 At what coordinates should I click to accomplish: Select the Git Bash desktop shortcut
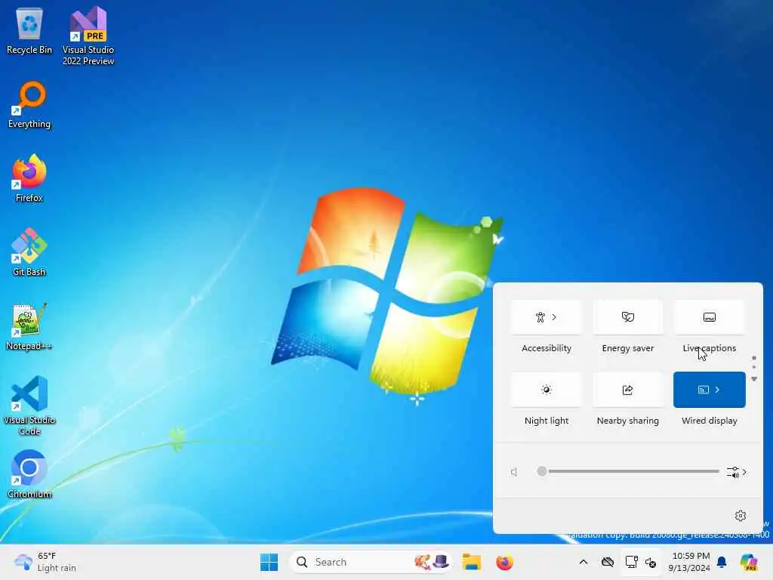pos(29,252)
